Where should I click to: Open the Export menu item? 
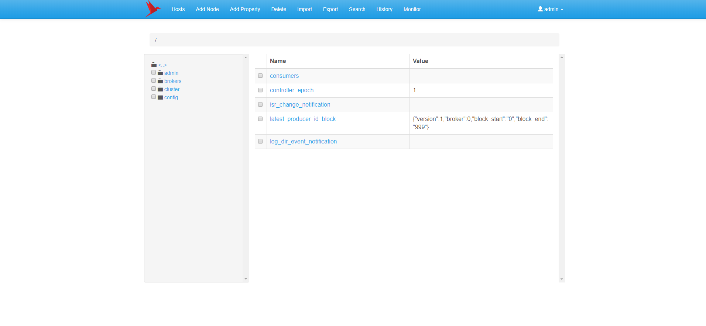pos(330,9)
